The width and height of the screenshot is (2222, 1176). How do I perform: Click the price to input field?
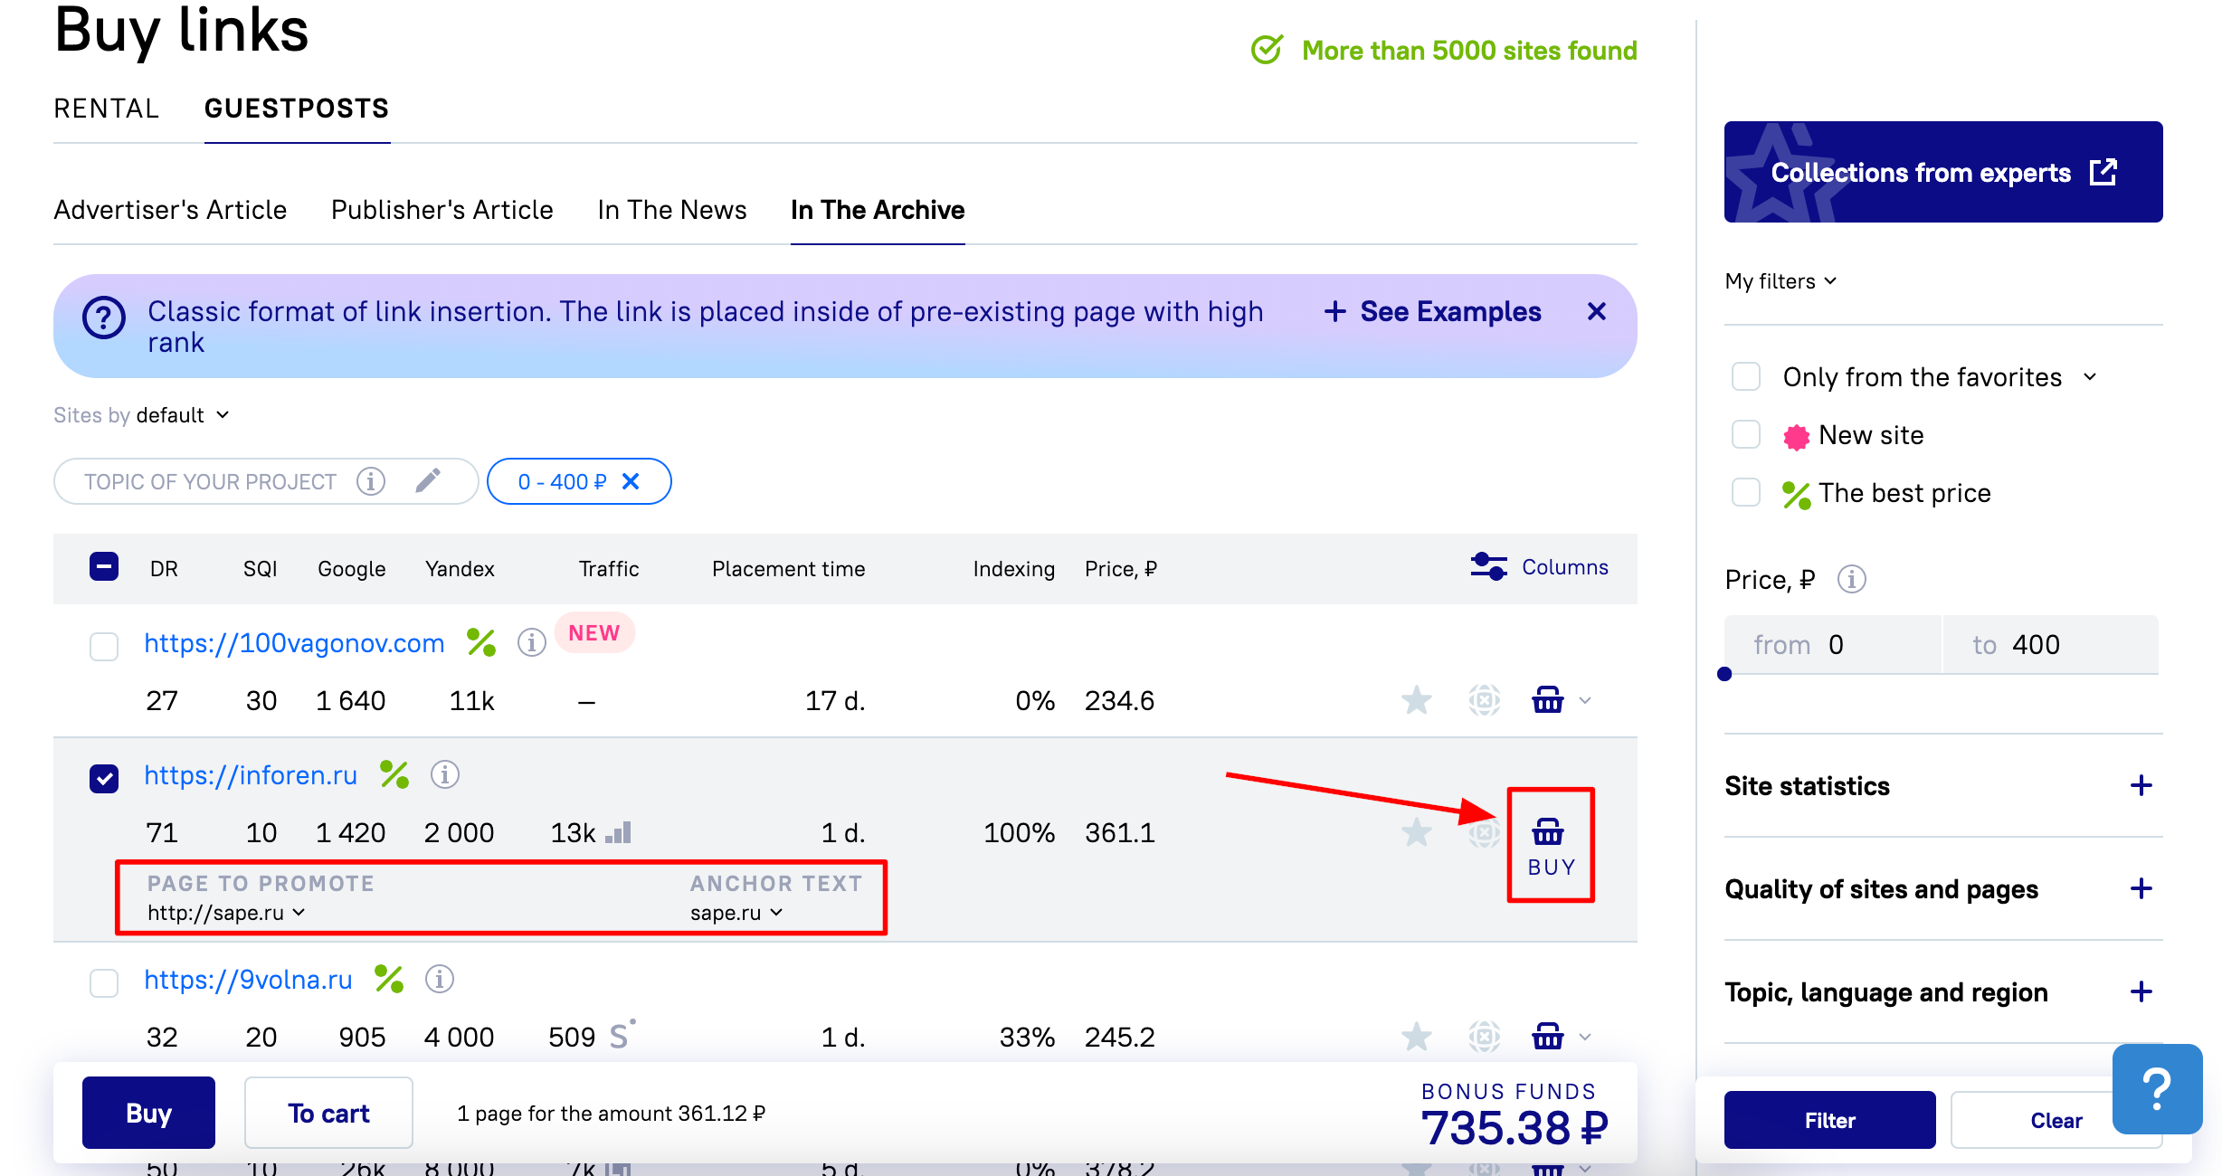tap(2050, 644)
